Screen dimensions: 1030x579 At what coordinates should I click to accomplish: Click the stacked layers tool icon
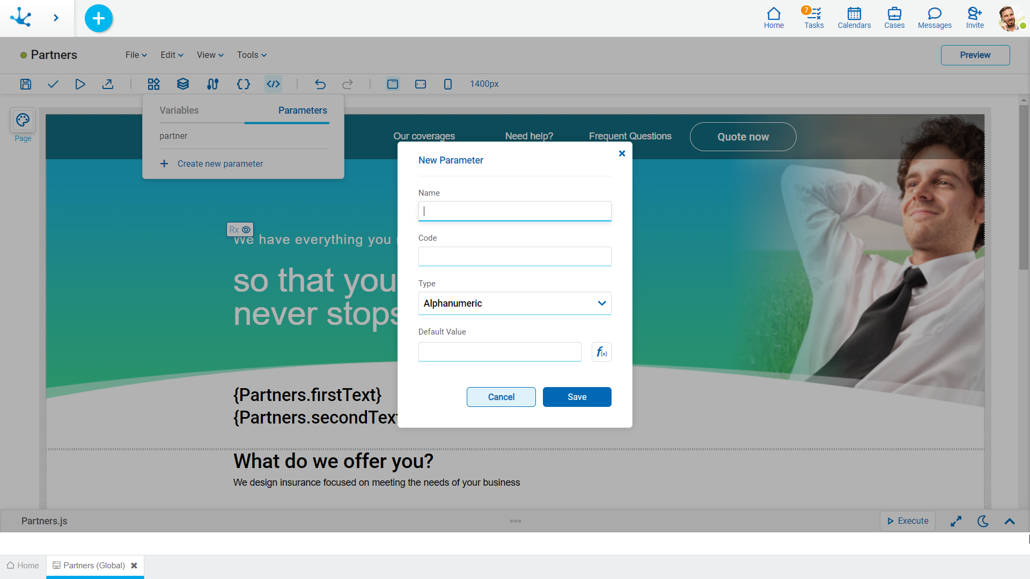coord(183,84)
